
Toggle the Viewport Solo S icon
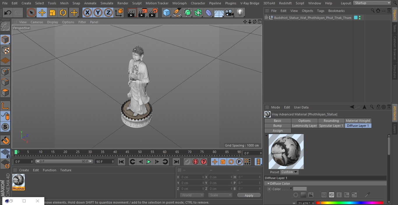click(x=5, y=127)
